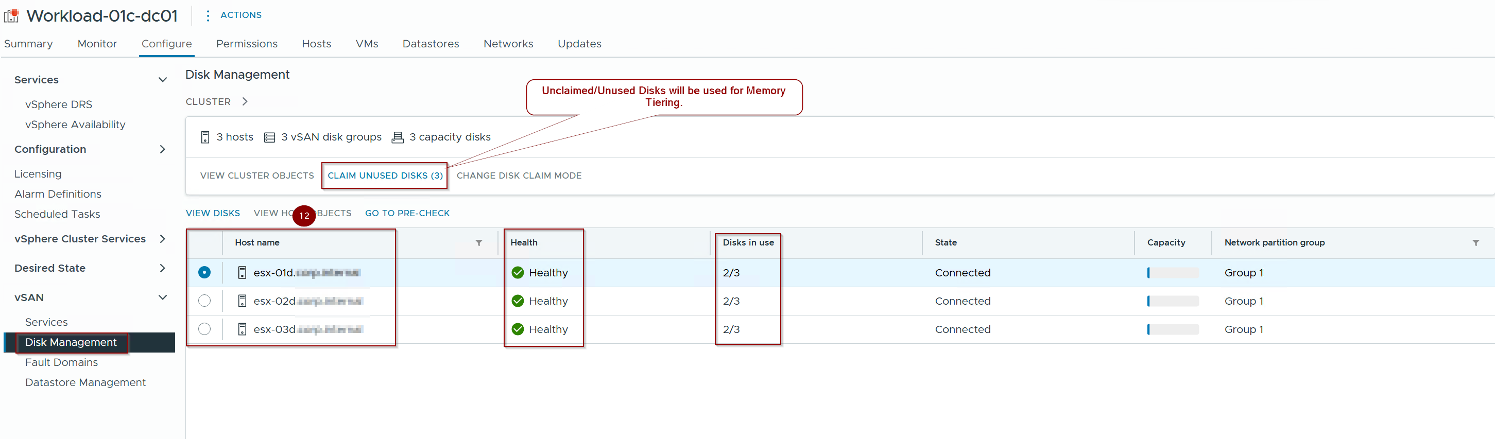Click the vSAN disk groups icon

[x=269, y=137]
